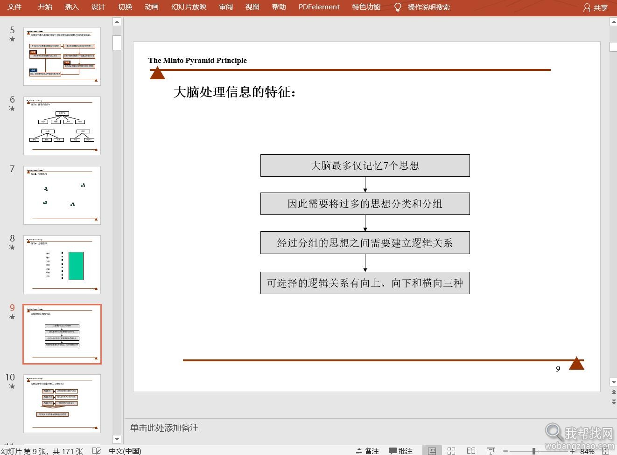Select slide 7 thumbnail
The width and height of the screenshot is (617, 455).
62,195
